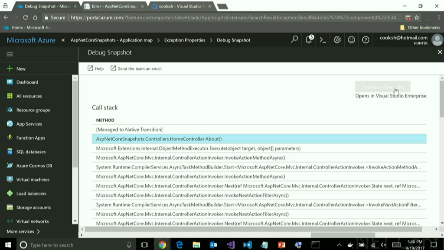Click the browser home icon
This screenshot has width=444, height=250.
(x=35, y=17)
